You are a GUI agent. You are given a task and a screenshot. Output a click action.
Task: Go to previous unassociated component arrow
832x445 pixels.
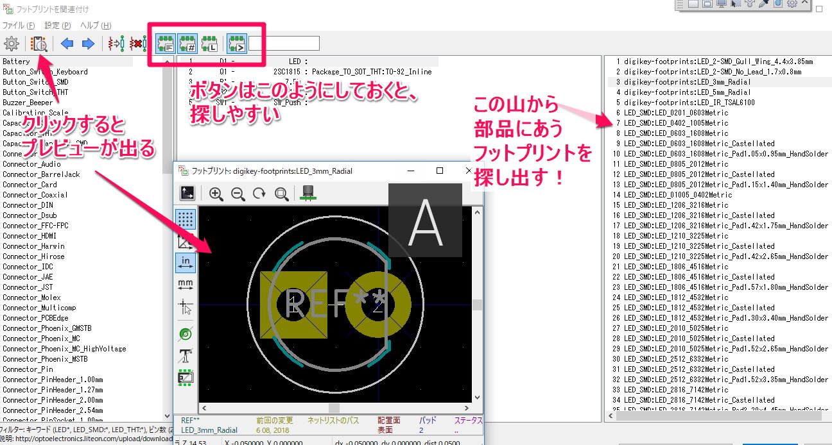click(67, 44)
